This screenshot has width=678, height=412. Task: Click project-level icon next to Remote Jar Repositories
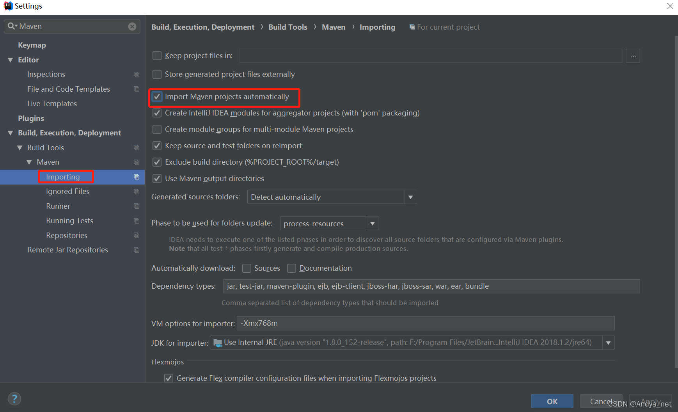136,250
